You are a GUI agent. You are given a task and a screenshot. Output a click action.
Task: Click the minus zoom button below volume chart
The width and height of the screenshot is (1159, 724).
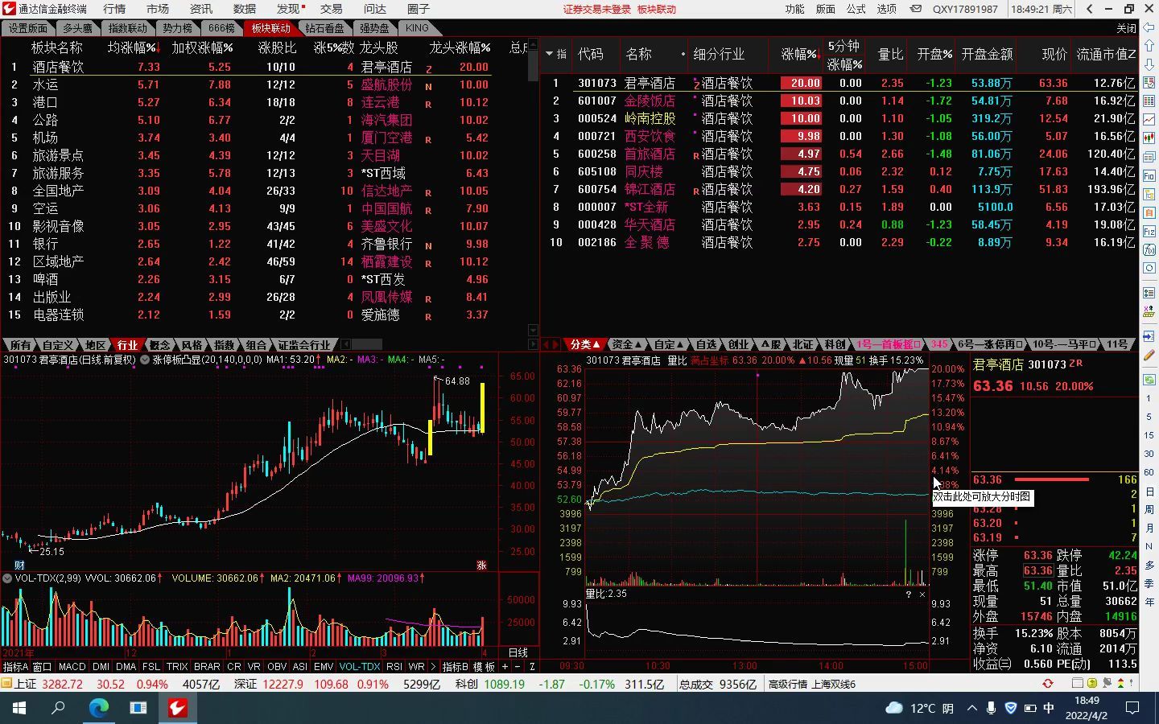tap(518, 666)
